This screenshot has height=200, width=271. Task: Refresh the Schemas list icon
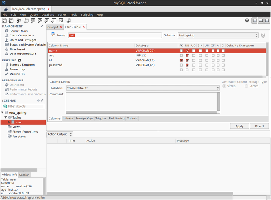[x=38, y=101]
